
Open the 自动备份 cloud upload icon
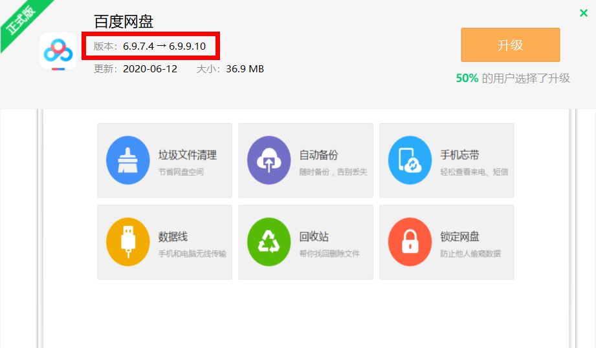click(269, 160)
